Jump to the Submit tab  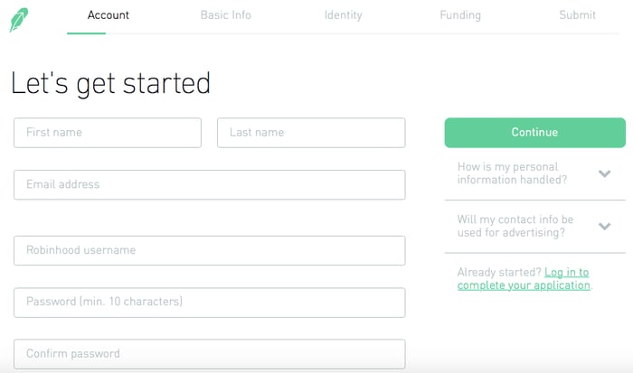[577, 15]
